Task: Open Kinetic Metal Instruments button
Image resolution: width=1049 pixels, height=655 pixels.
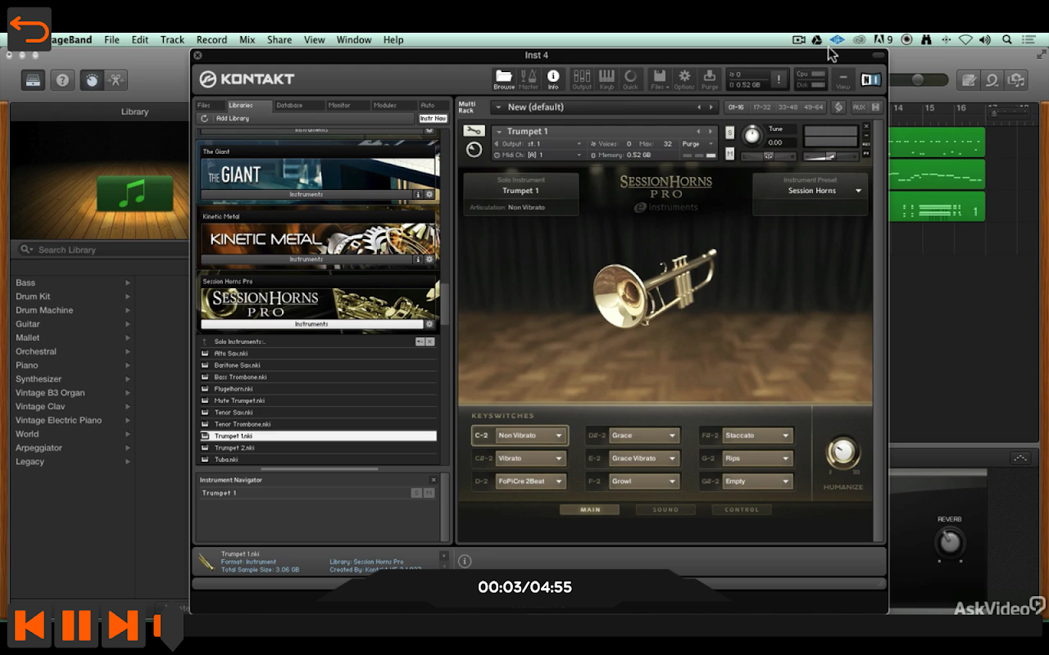Action: [307, 260]
